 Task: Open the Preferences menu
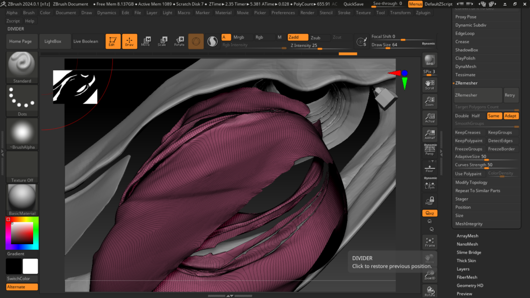click(x=283, y=12)
